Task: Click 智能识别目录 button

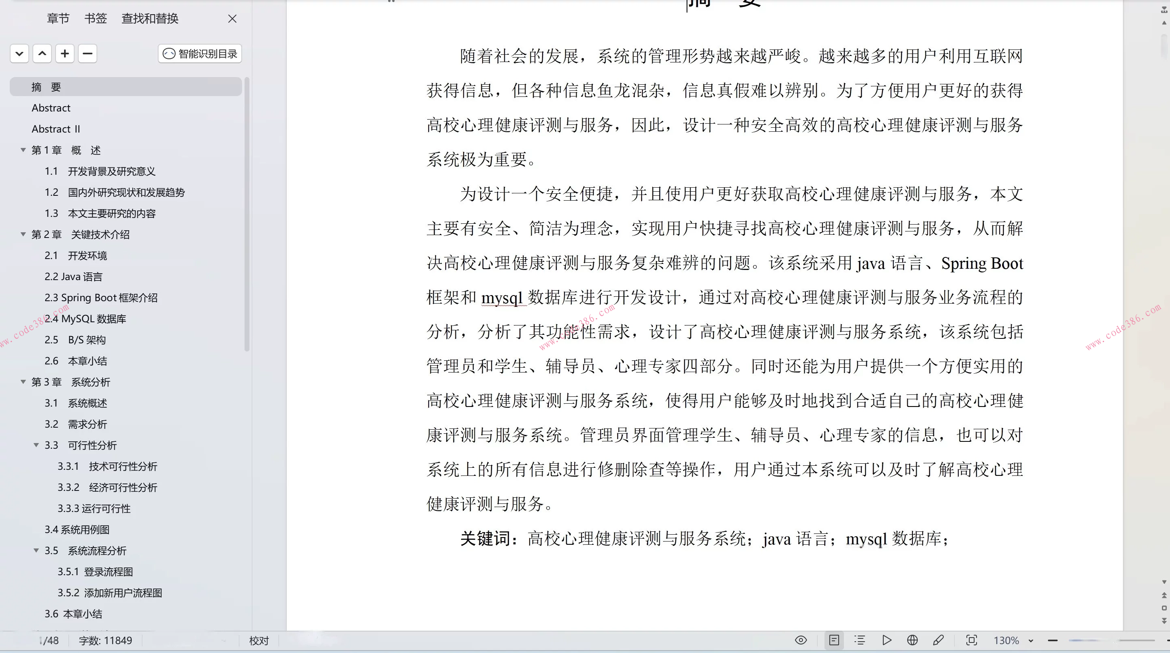Action: pos(200,54)
